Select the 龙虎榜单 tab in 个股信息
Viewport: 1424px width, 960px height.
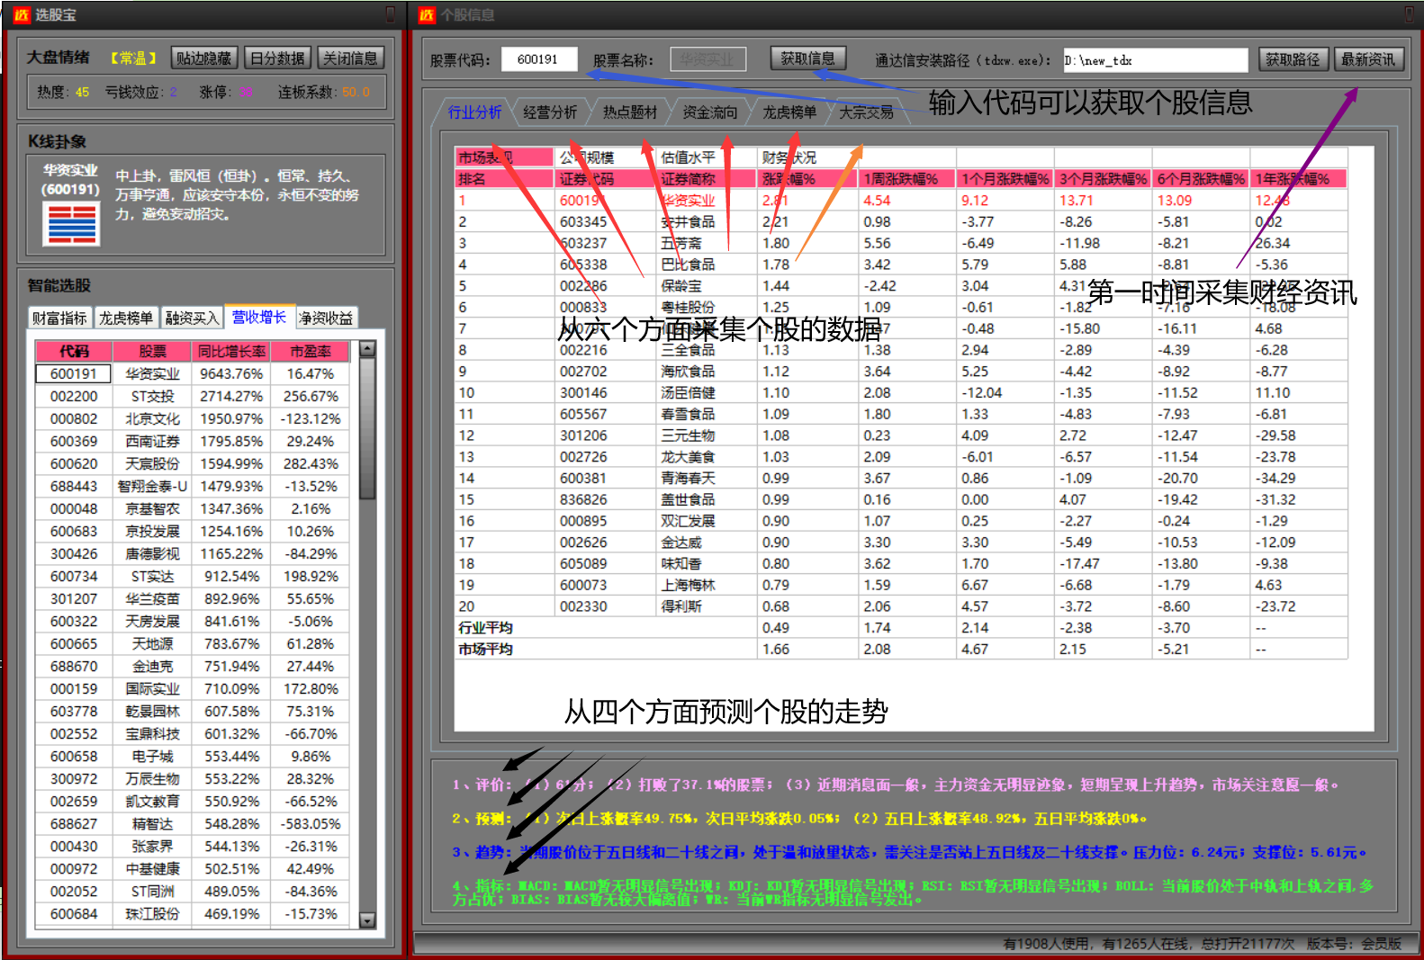coord(789,112)
